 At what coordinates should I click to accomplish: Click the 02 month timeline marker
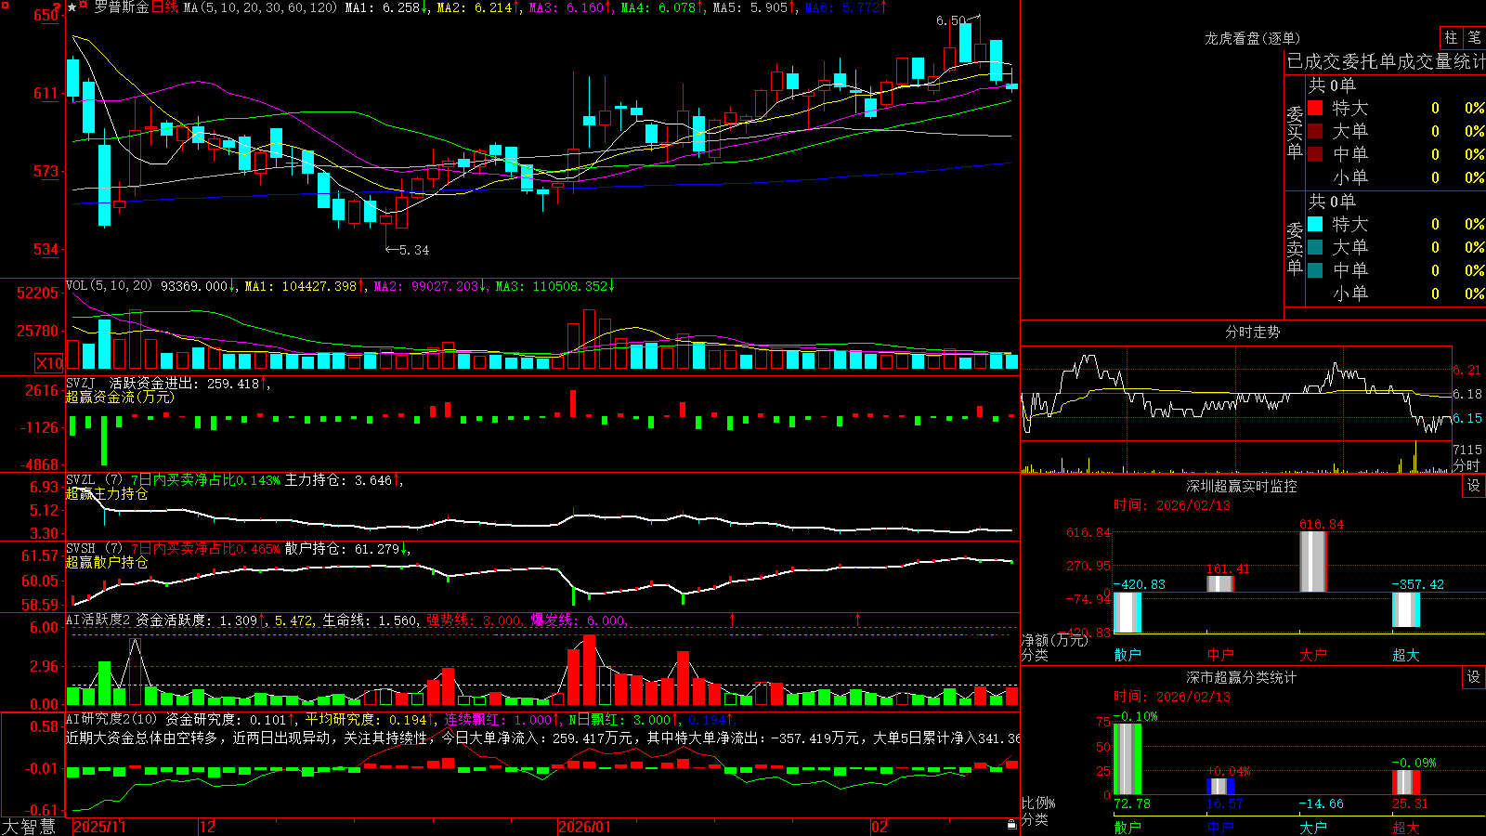[879, 826]
